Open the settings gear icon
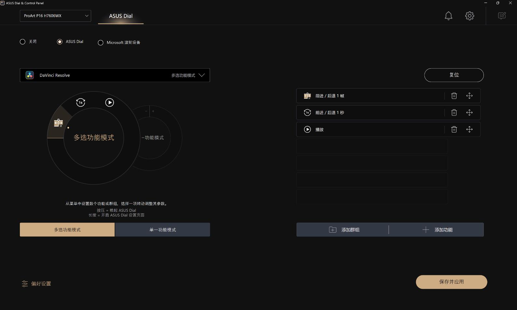Image resolution: width=517 pixels, height=310 pixels. (469, 16)
